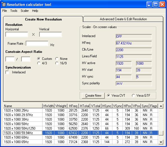
Task: Select the 1920 x 1080 29.97Hz row
Action: 81,115
